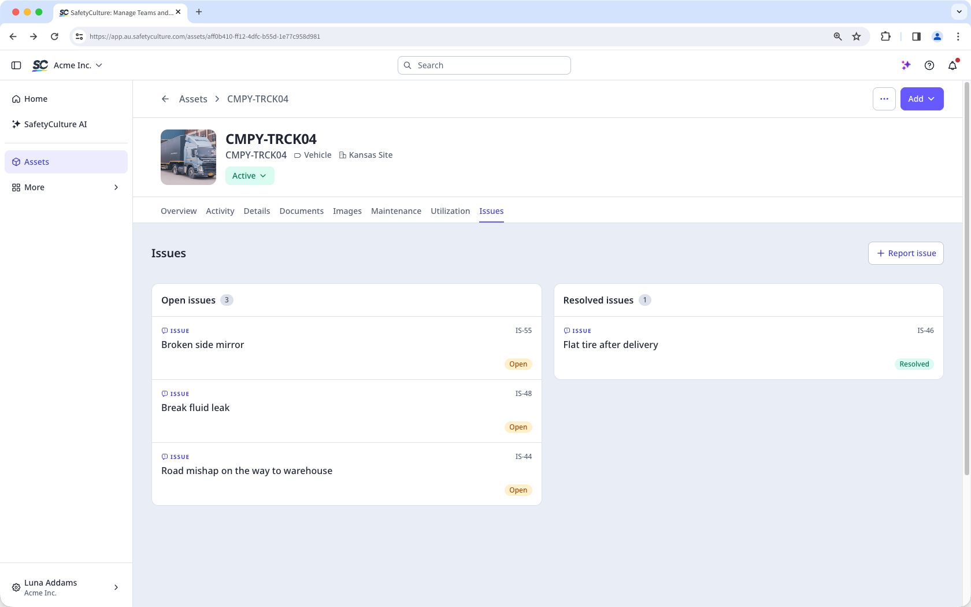This screenshot has height=607, width=971.
Task: Switch to the Overview tab
Action: (x=179, y=211)
